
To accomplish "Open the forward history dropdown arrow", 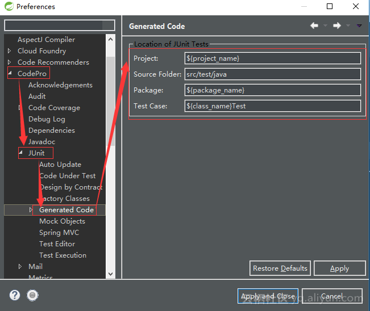I will coord(348,26).
